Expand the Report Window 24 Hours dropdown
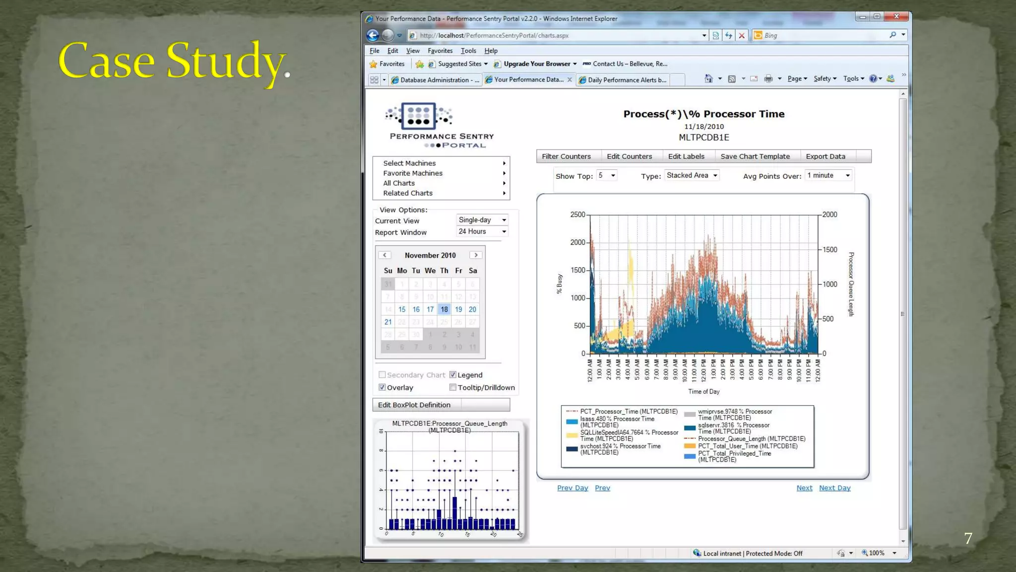 coord(482,231)
